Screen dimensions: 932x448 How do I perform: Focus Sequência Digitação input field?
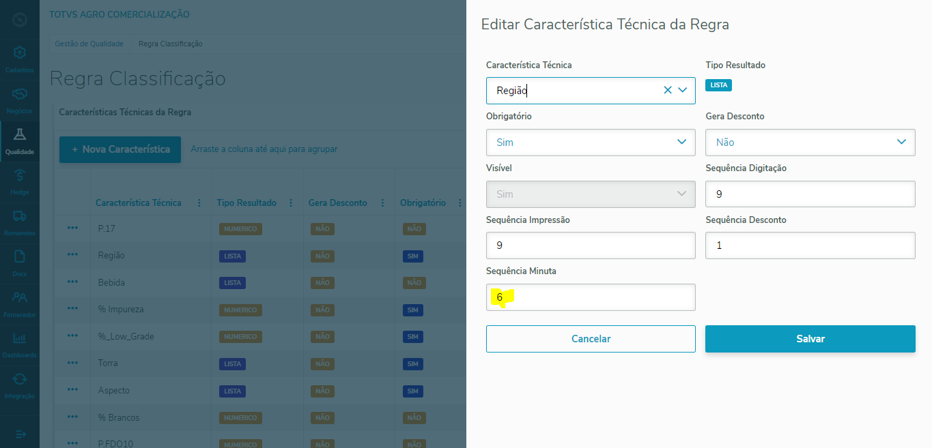pos(810,194)
